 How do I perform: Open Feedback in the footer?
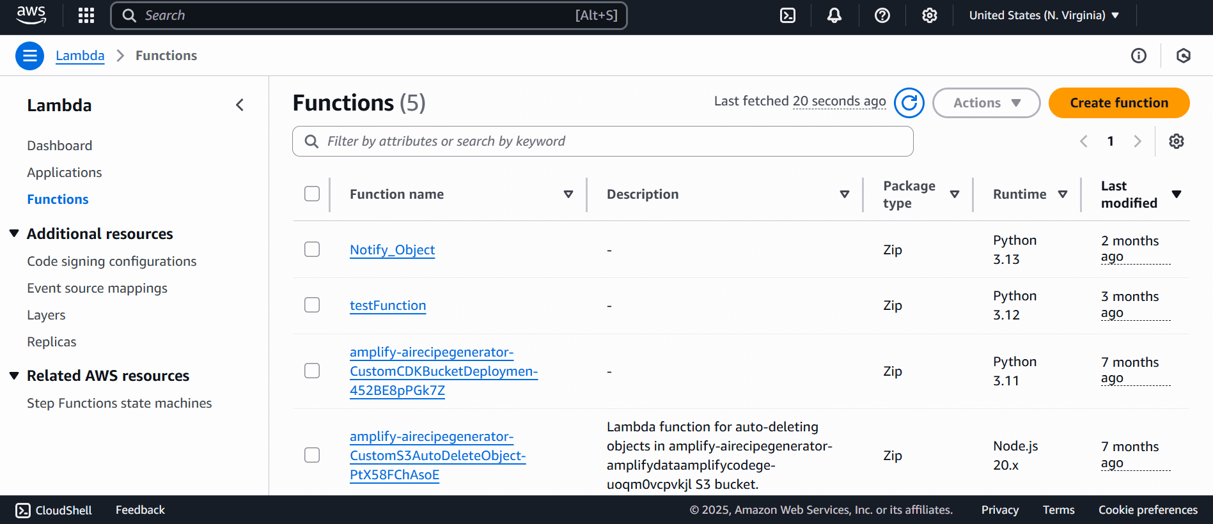(x=140, y=510)
